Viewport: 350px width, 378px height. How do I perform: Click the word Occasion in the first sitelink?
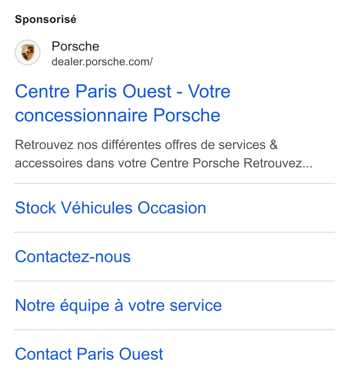tap(172, 208)
